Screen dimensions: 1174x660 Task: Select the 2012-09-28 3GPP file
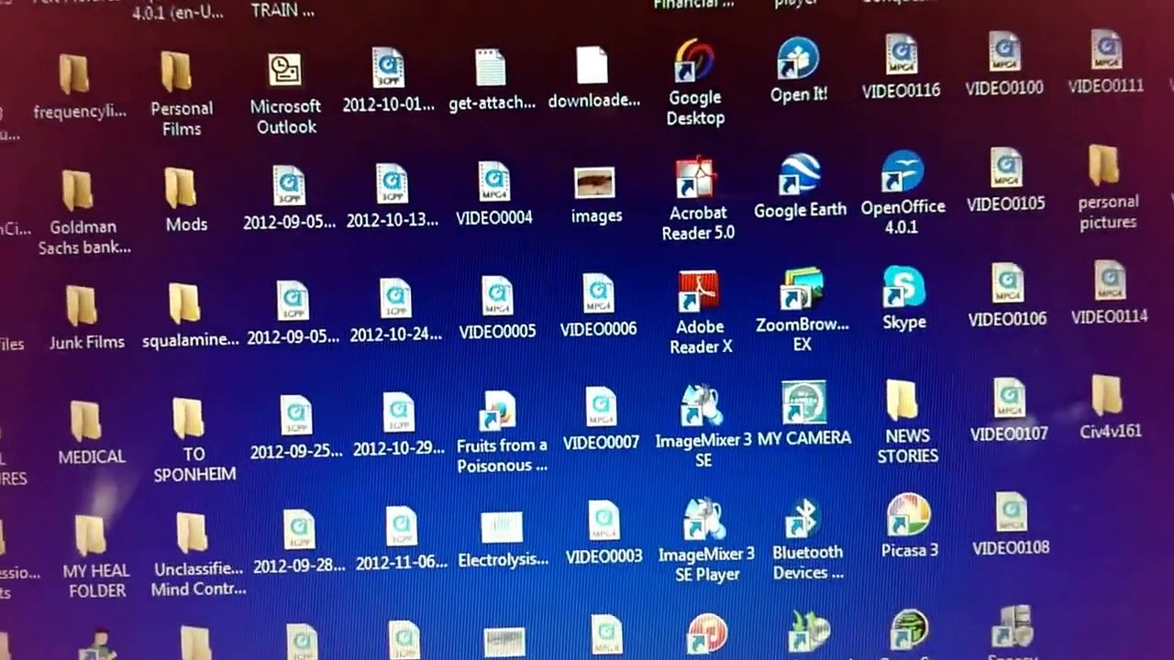[x=298, y=530]
